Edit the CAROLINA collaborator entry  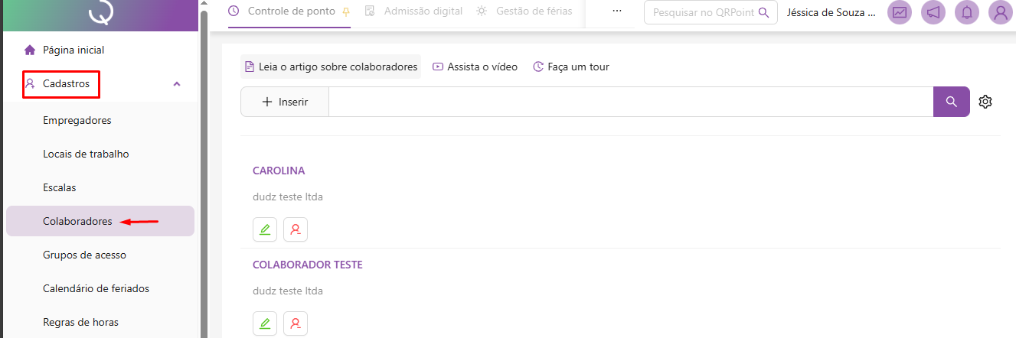point(265,229)
